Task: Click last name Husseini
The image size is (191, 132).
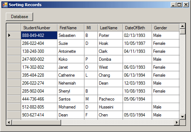Action: (110, 107)
